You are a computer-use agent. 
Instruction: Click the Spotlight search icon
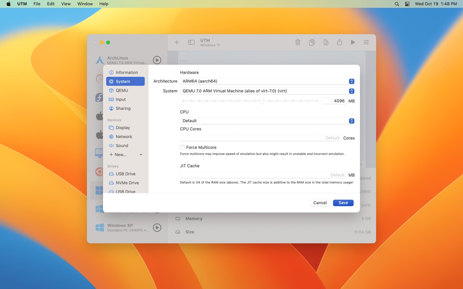pyautogui.click(x=397, y=4)
